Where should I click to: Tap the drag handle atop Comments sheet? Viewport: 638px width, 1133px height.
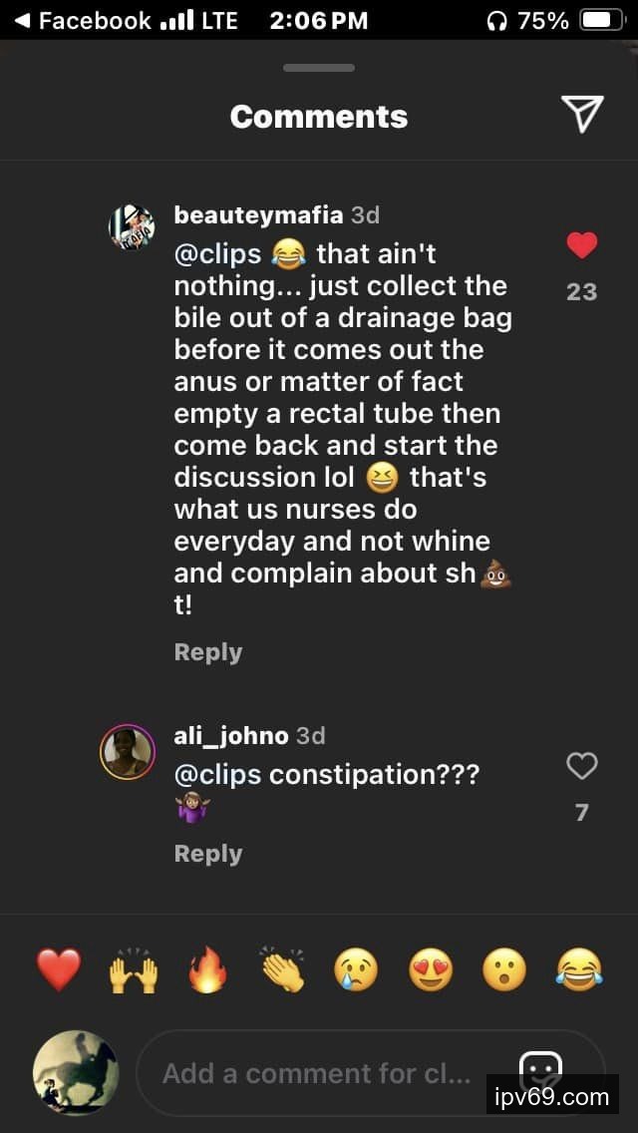[319, 68]
